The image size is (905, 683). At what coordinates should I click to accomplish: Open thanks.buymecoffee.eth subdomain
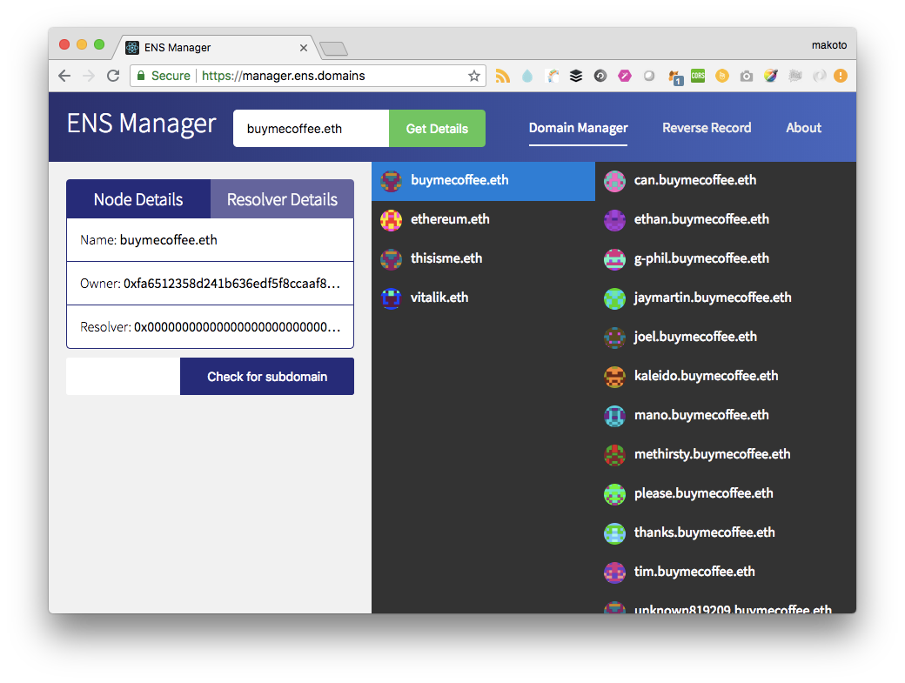click(704, 532)
